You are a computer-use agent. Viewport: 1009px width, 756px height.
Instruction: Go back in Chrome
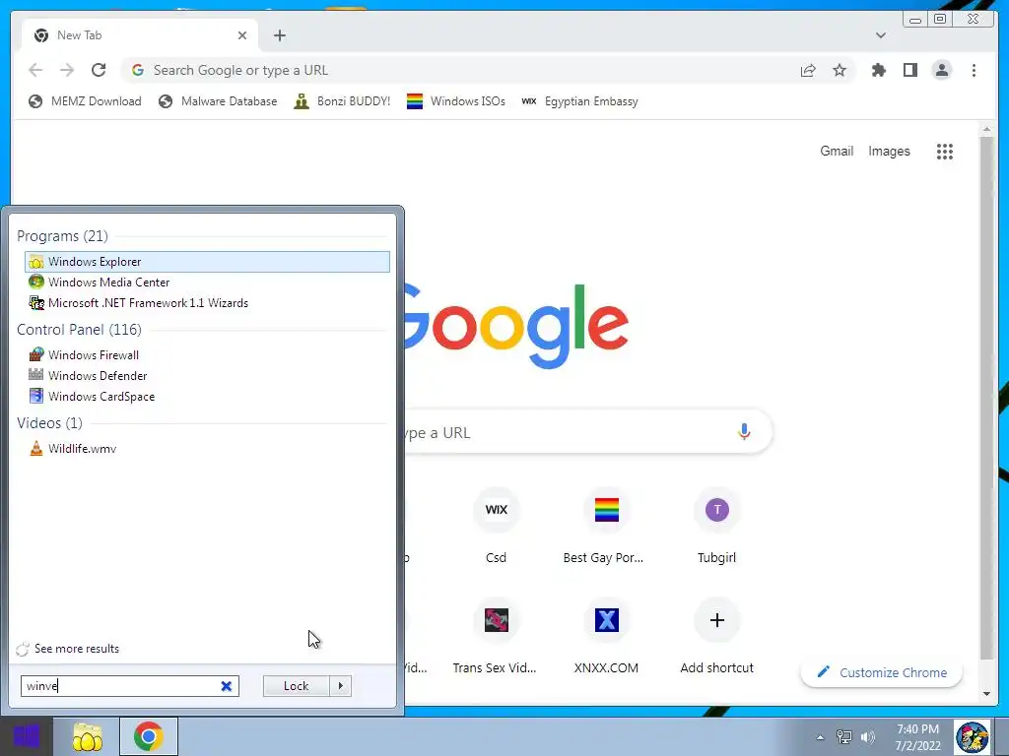35,70
